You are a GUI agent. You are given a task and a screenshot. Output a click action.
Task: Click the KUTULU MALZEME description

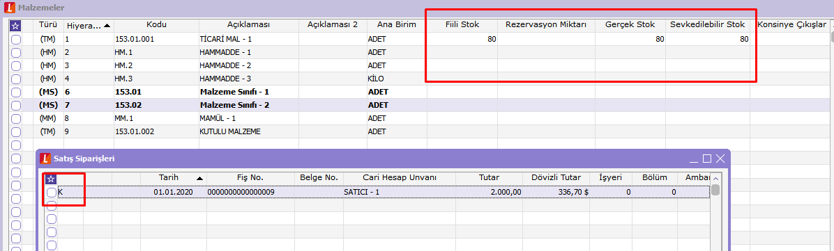coord(230,131)
